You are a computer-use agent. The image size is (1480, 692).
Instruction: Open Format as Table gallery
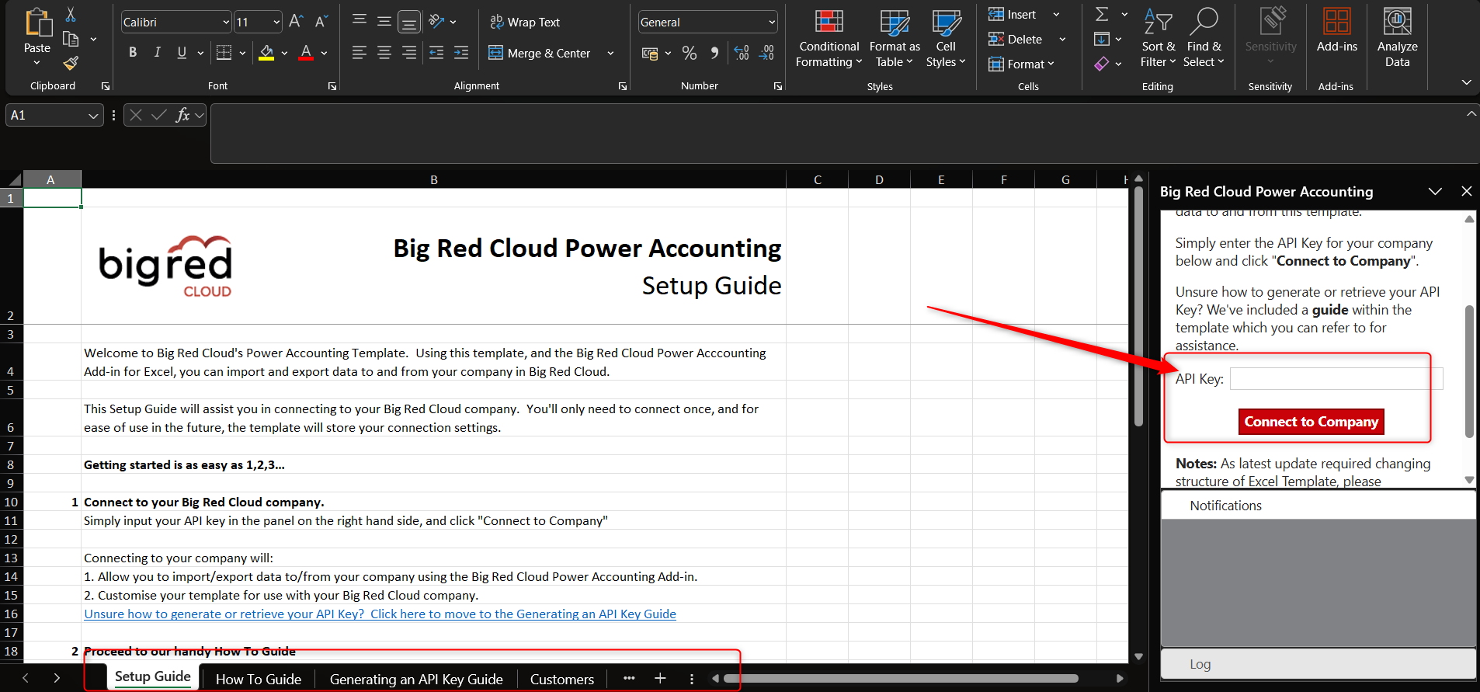895,39
